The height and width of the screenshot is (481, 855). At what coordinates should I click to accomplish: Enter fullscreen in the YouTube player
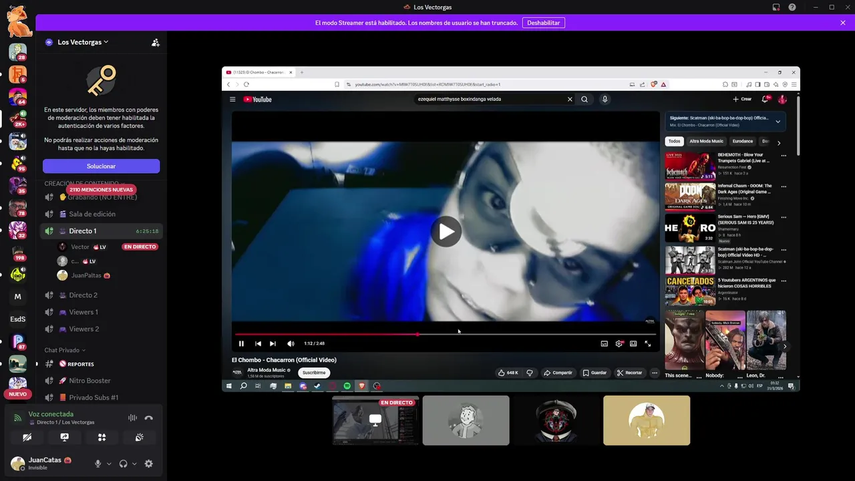647,343
